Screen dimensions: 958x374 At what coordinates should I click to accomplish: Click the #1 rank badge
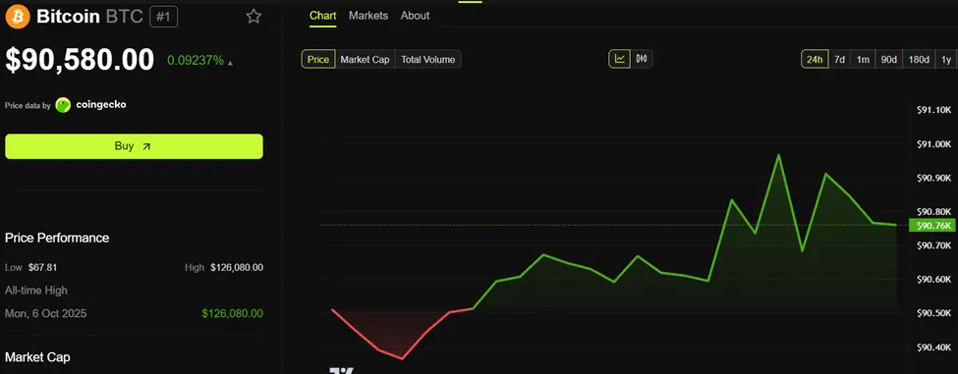(x=164, y=17)
